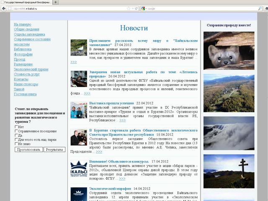
Task: Open the Библиотека link
Action: 23,49
